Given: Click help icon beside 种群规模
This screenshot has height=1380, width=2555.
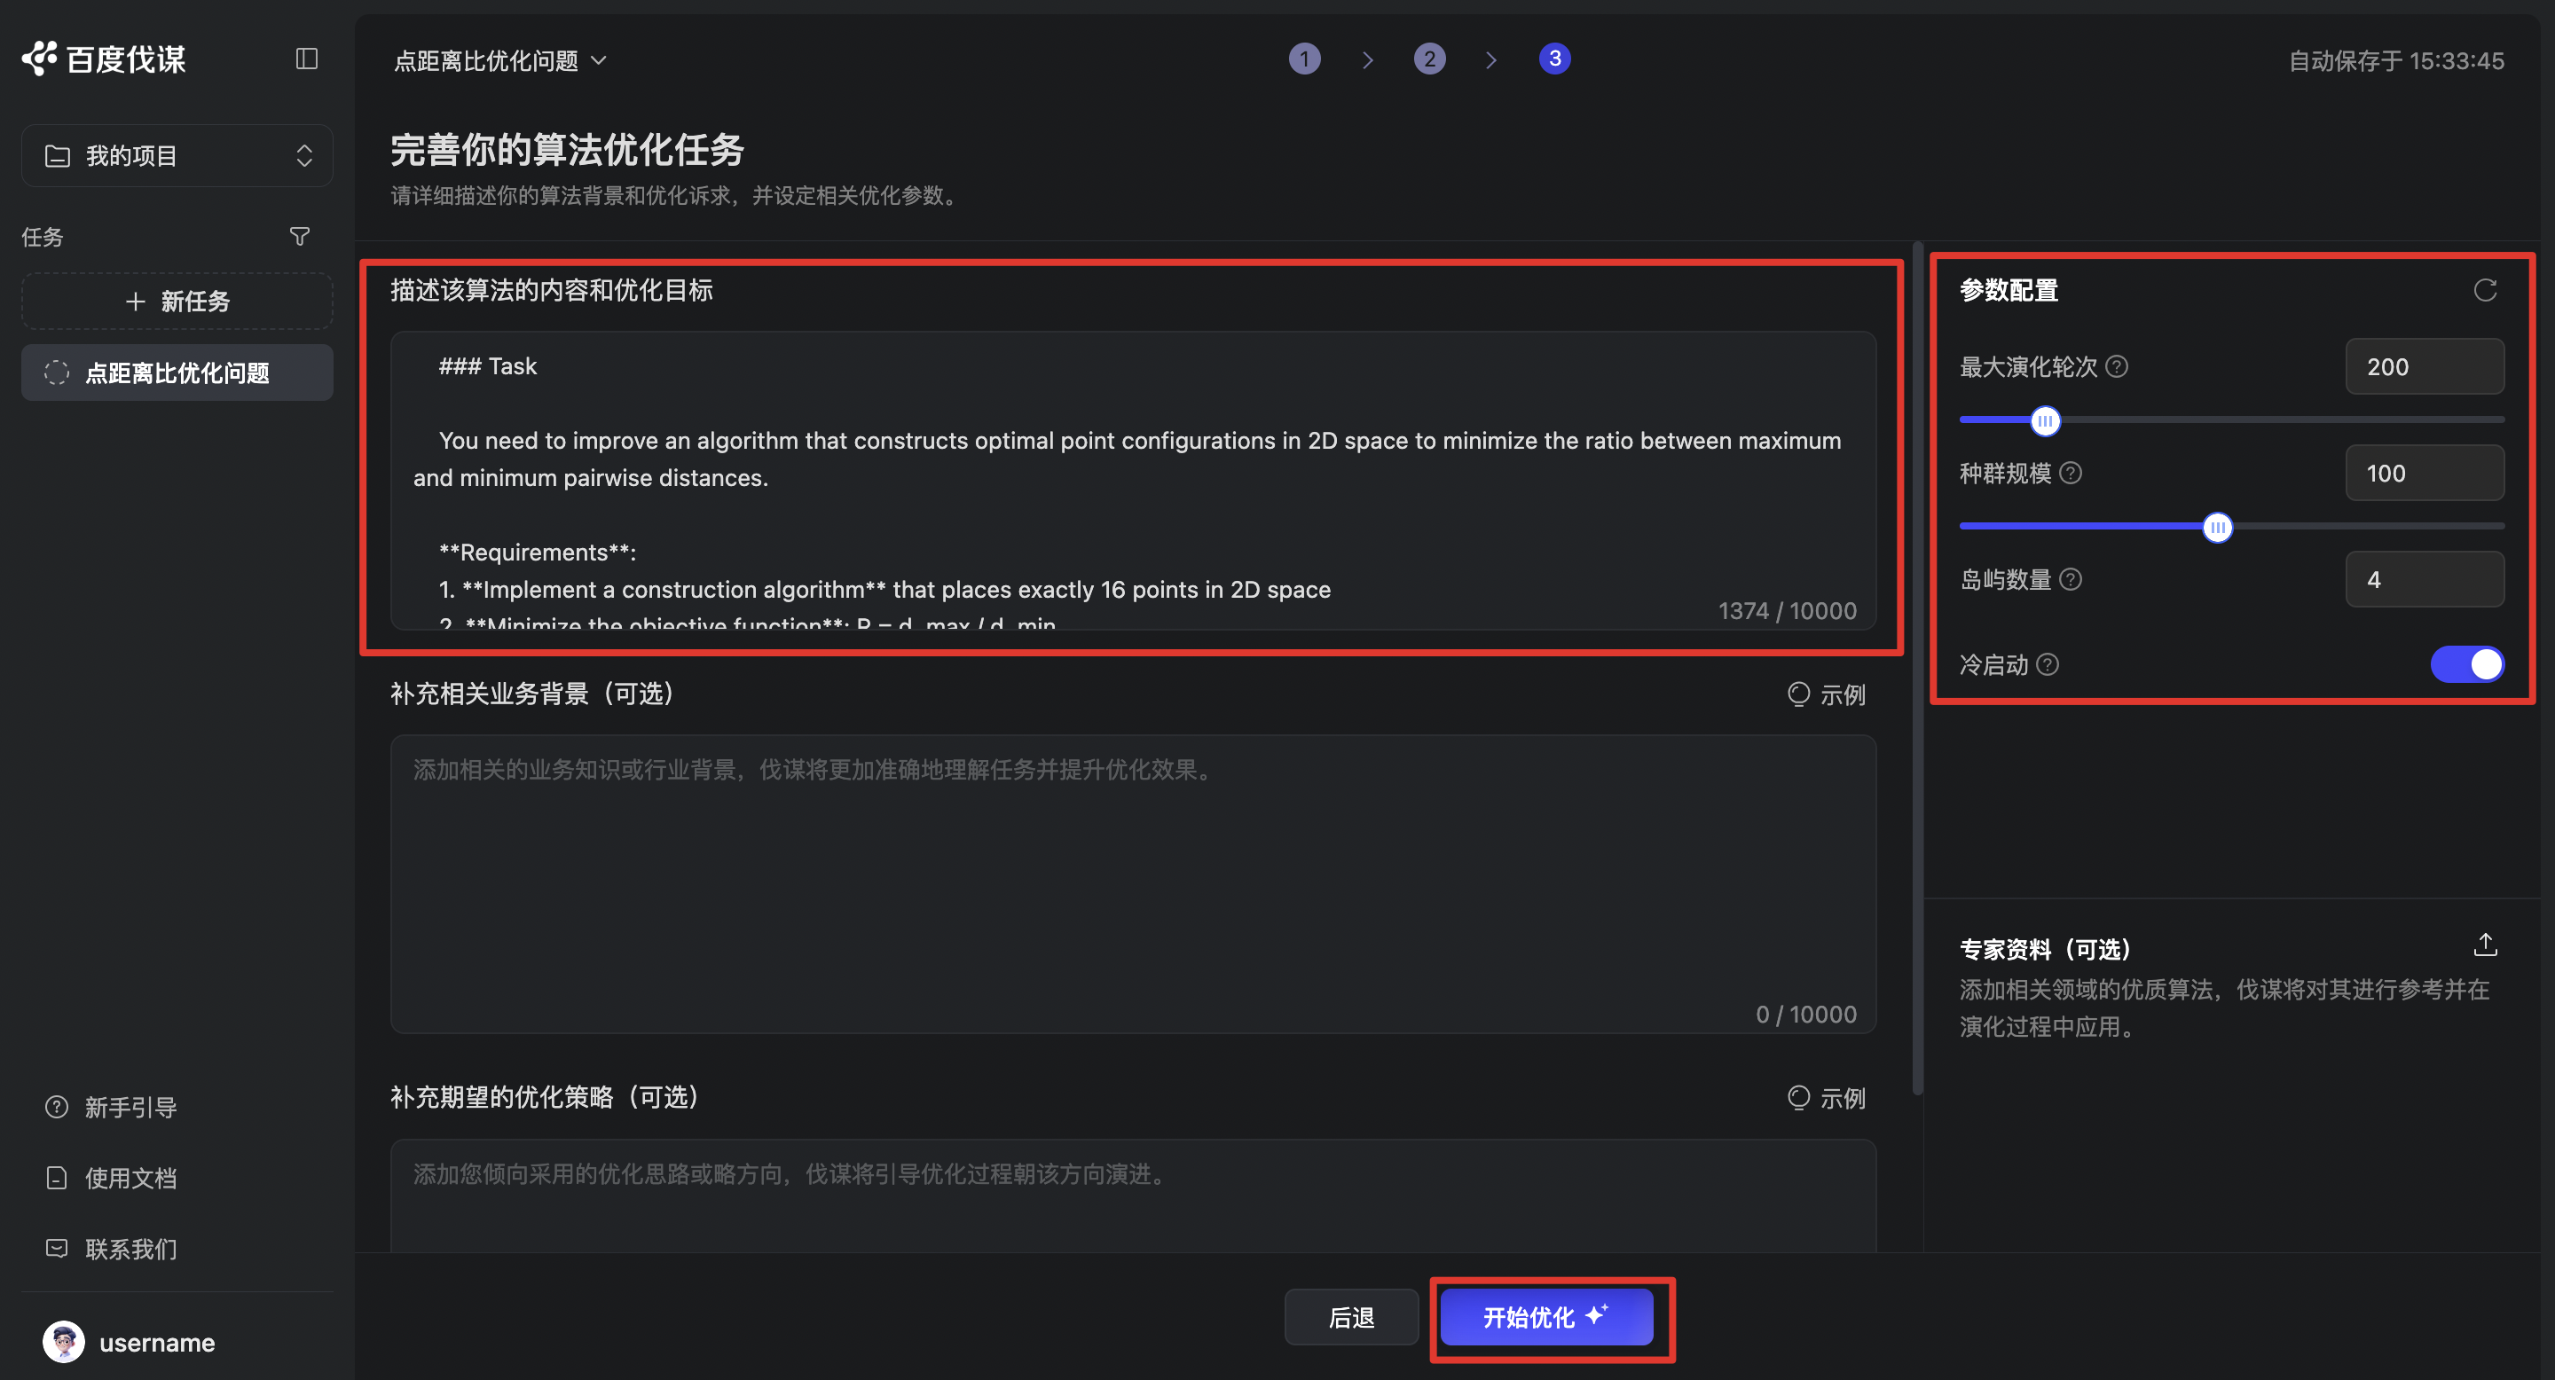Looking at the screenshot, I should 2071,473.
